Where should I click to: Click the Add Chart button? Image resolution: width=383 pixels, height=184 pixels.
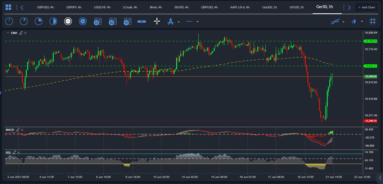point(367,7)
